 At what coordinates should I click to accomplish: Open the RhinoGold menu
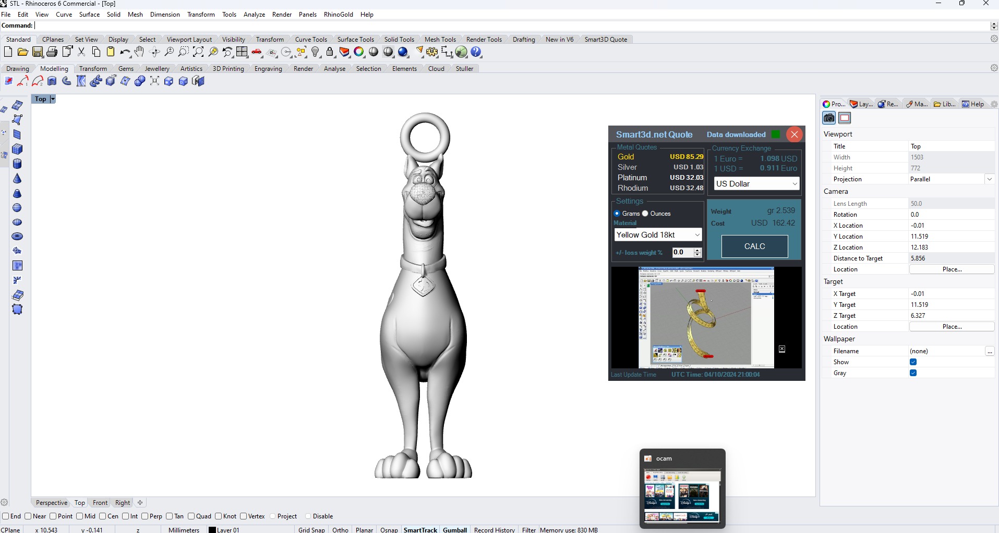click(339, 15)
